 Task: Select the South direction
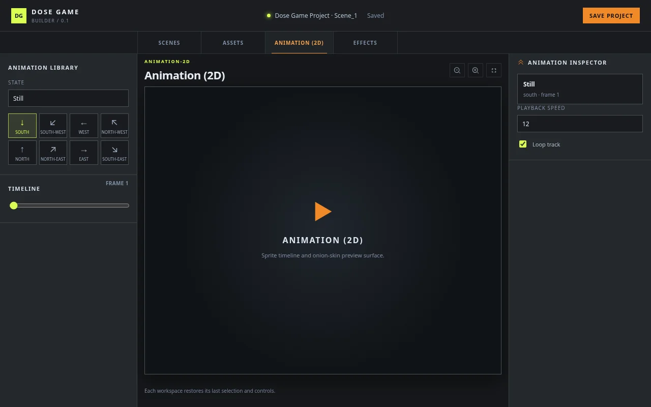tap(22, 126)
